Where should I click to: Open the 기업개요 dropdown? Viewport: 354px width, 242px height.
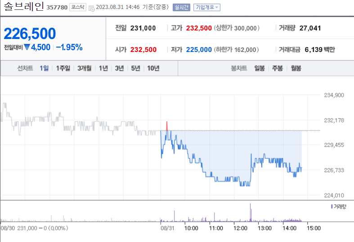206,8
